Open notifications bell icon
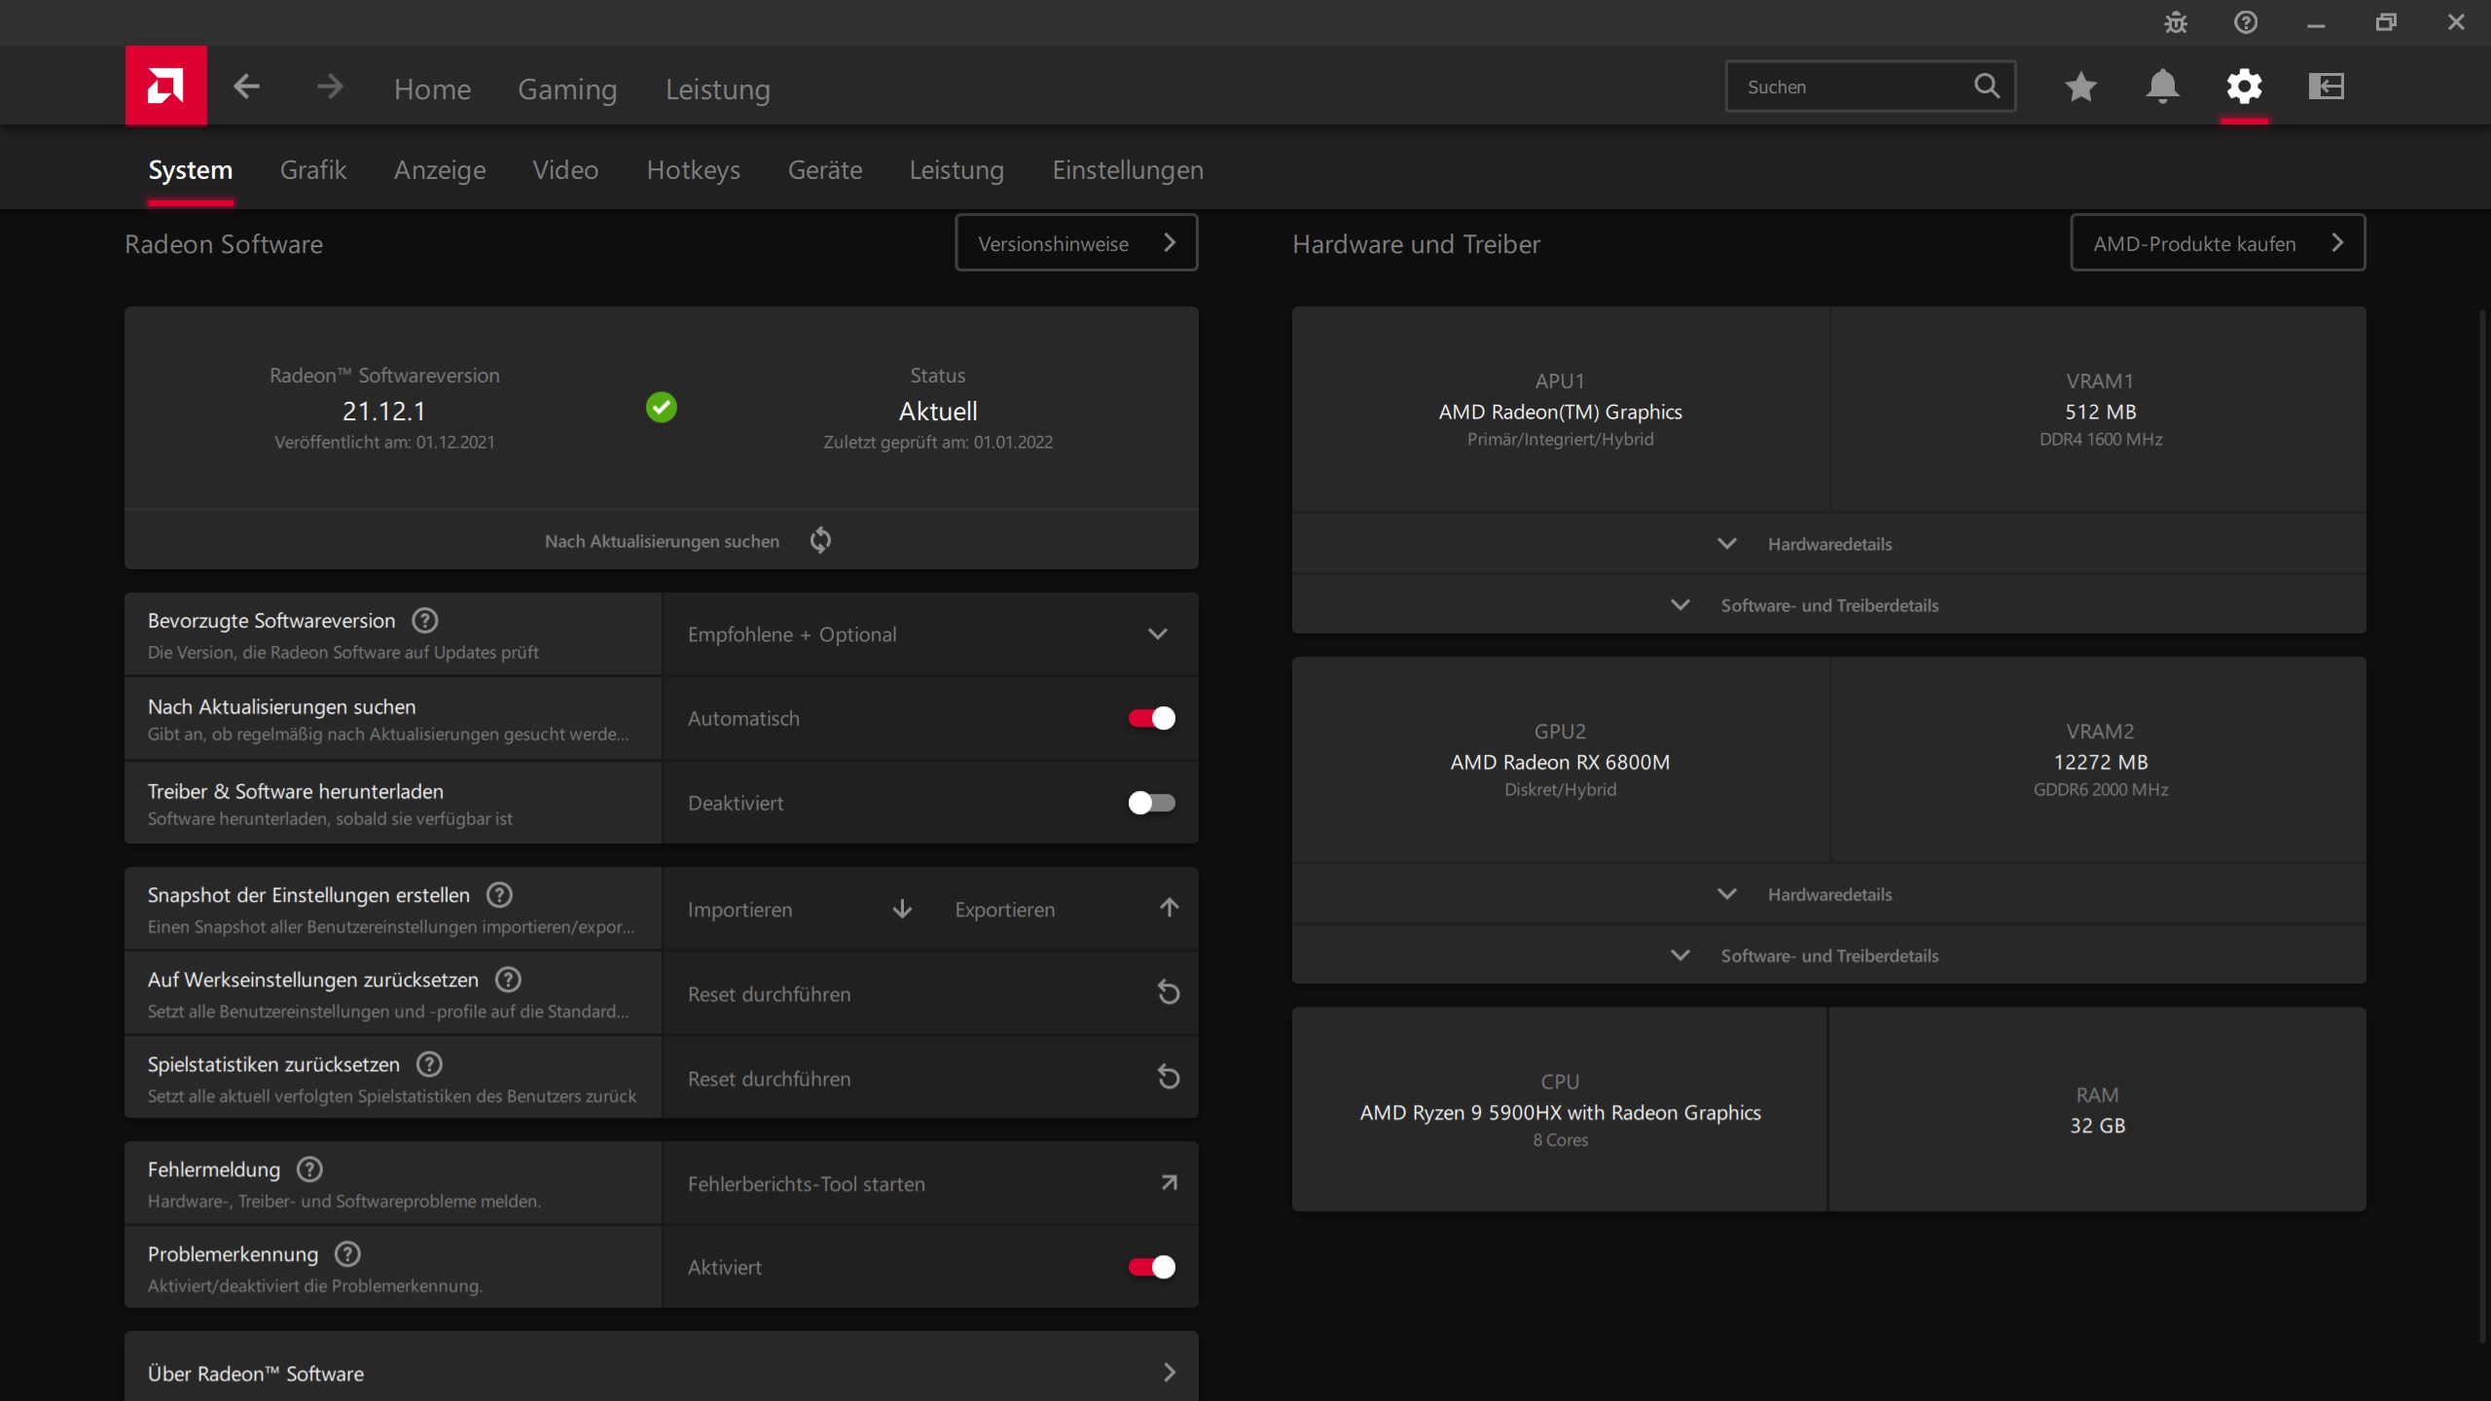 point(2162,87)
